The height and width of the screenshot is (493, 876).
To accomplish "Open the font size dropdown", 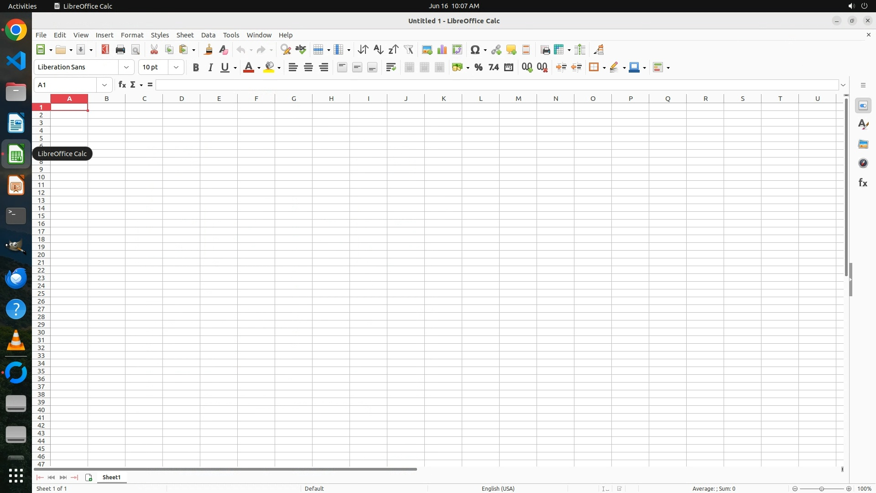I will pyautogui.click(x=176, y=68).
